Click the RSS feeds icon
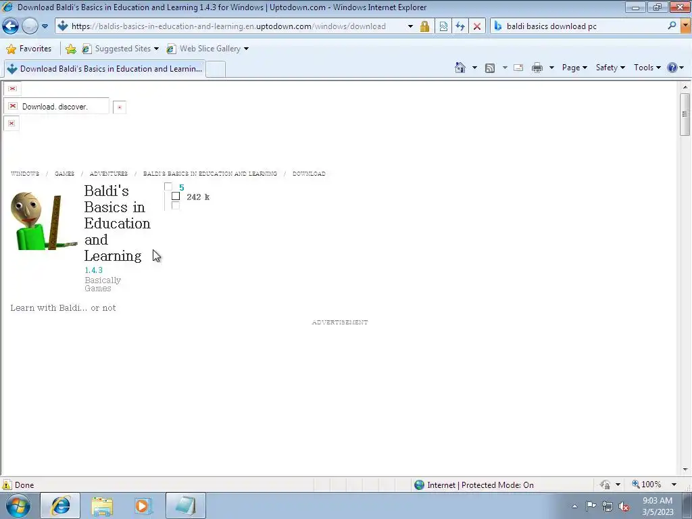The image size is (692, 519). click(x=490, y=68)
